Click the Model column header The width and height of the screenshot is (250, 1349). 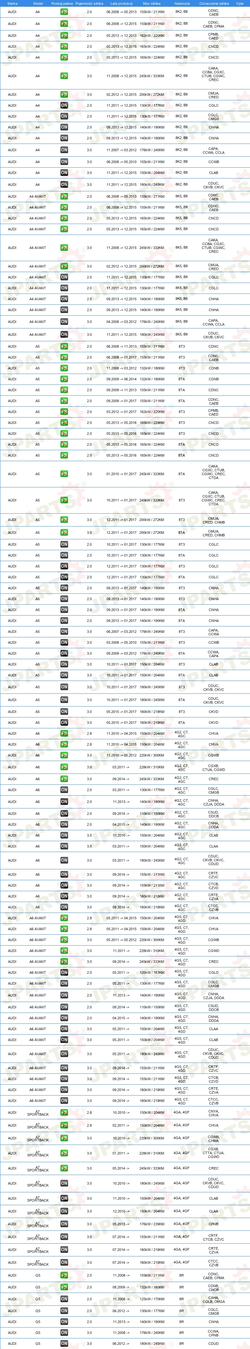[38, 3]
